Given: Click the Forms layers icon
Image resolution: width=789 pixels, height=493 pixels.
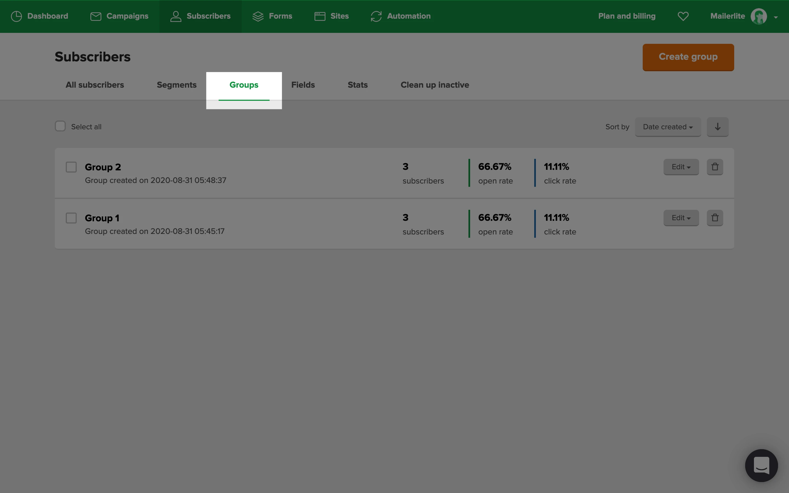Looking at the screenshot, I should (258, 16).
